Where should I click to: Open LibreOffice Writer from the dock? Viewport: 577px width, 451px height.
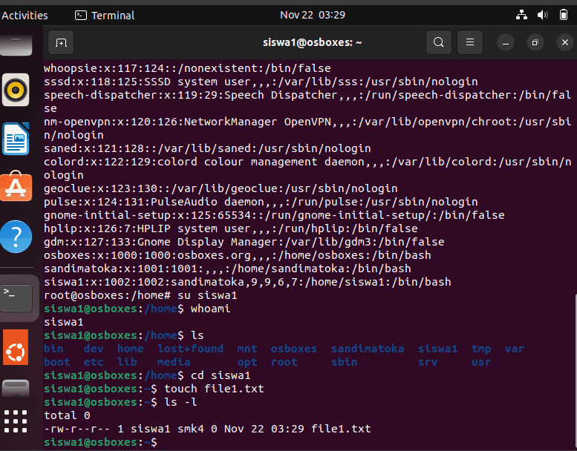pos(16,139)
